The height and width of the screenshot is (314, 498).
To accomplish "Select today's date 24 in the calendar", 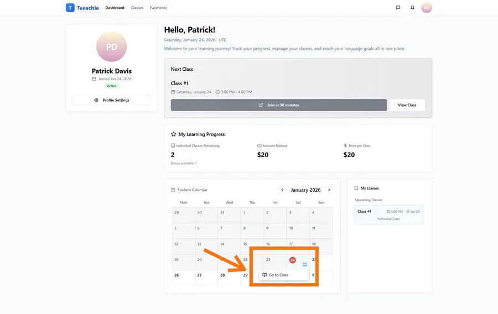I will pyautogui.click(x=292, y=260).
